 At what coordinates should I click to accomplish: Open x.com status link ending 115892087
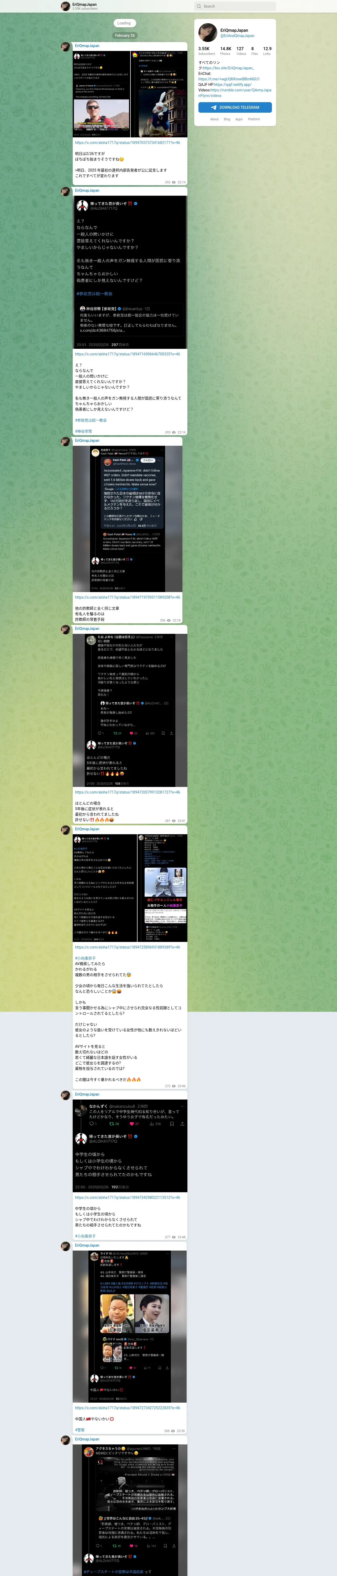point(127,597)
